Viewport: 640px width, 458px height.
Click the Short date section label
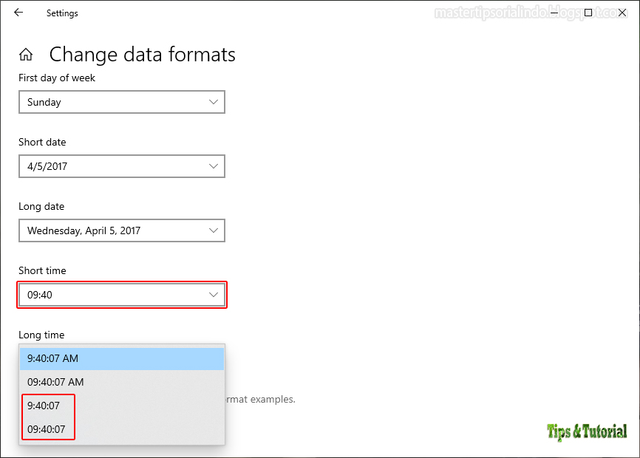pos(42,142)
